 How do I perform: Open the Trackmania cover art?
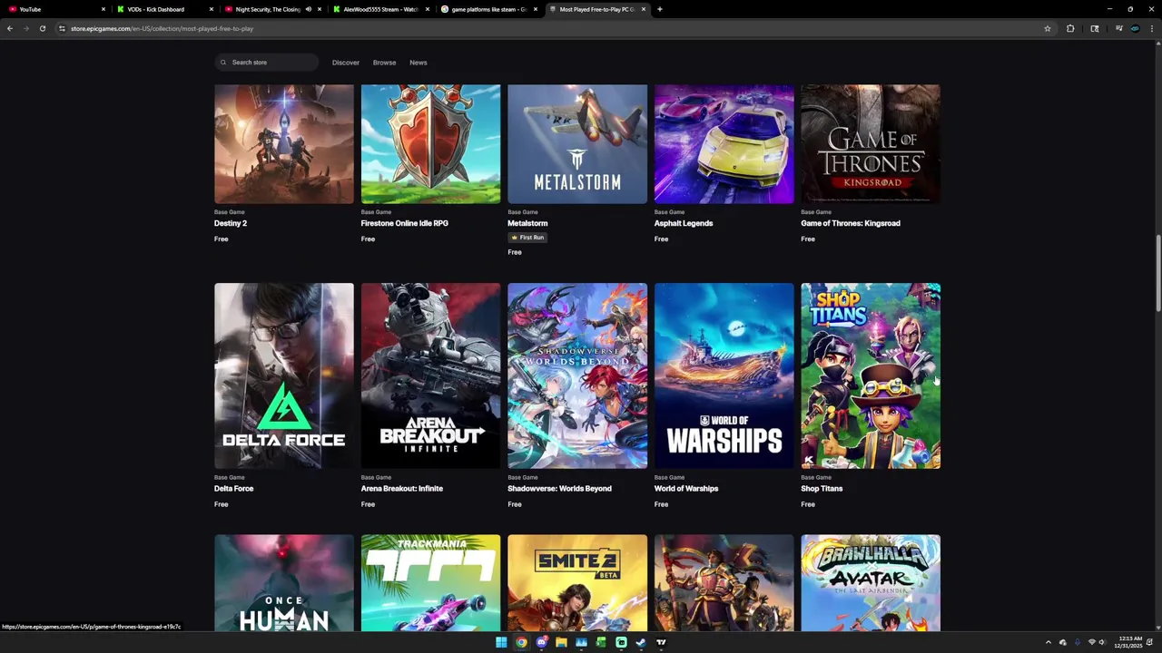click(x=430, y=583)
